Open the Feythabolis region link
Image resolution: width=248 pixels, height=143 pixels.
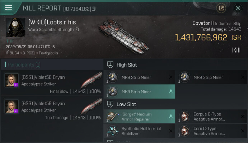tap(47, 53)
